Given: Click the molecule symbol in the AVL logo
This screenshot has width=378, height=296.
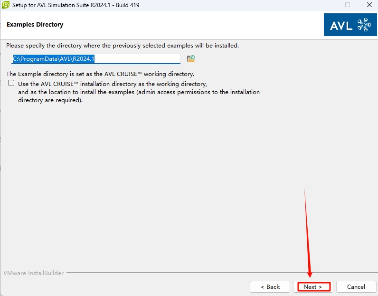Looking at the screenshot, I should point(363,25).
